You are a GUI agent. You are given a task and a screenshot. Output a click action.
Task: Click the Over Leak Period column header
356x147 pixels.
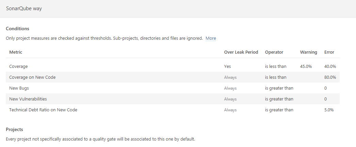pyautogui.click(x=241, y=52)
